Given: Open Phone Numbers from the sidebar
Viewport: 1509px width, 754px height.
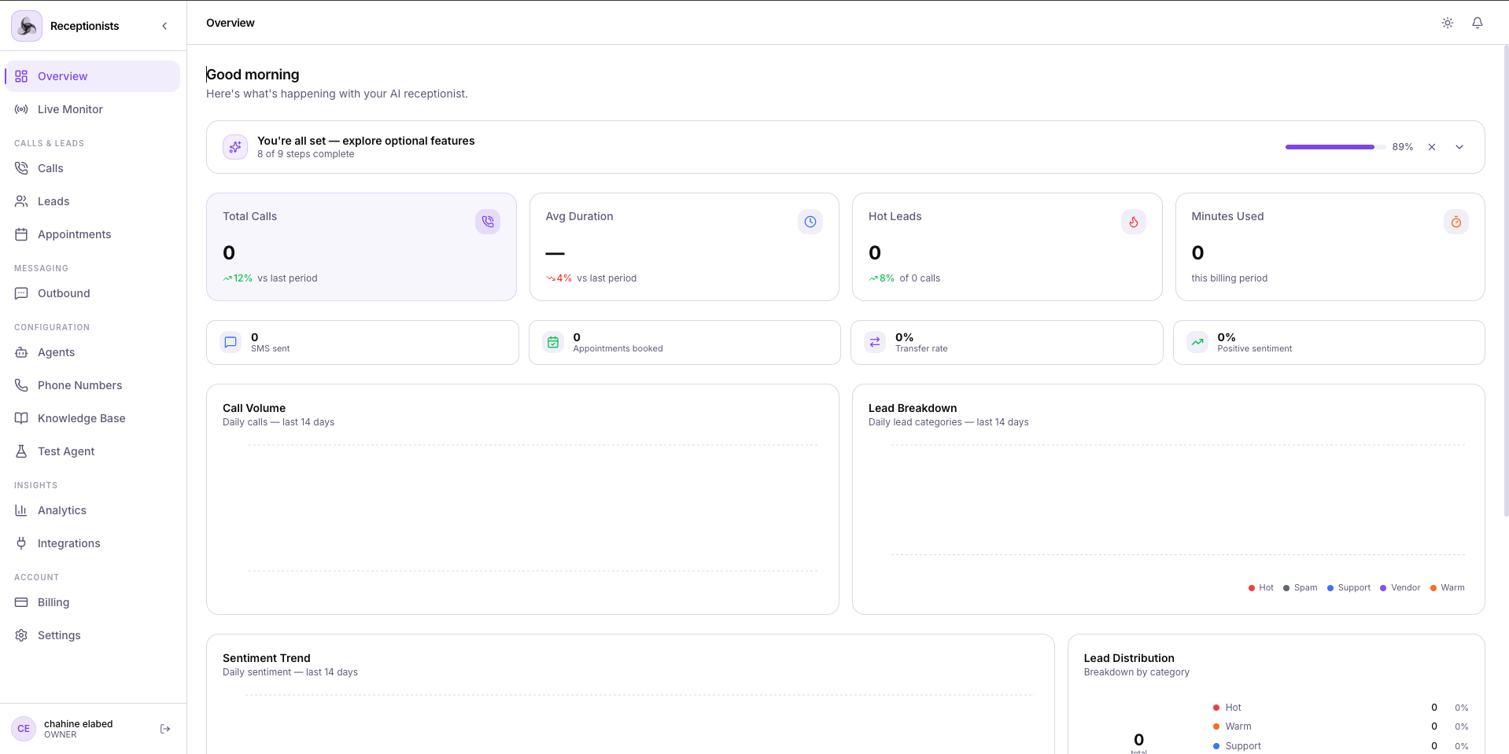Looking at the screenshot, I should (x=79, y=385).
